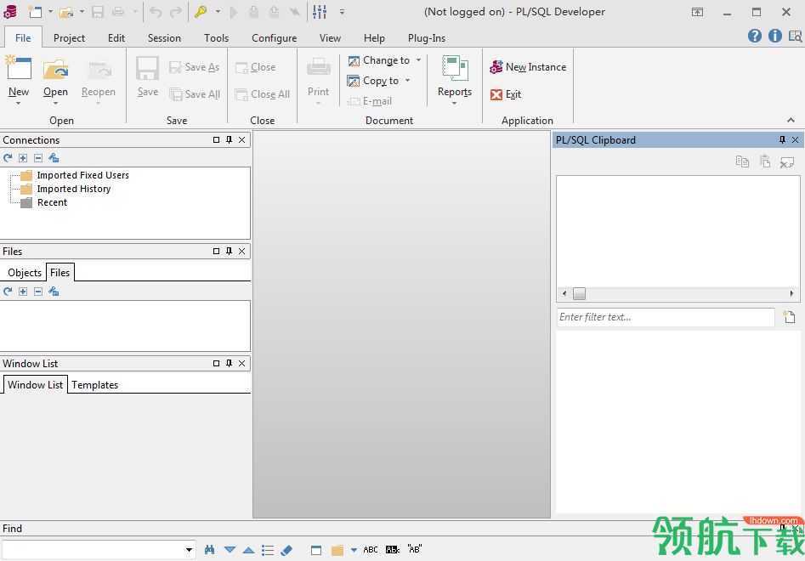Toggle the pin on the Window List panel

point(229,364)
